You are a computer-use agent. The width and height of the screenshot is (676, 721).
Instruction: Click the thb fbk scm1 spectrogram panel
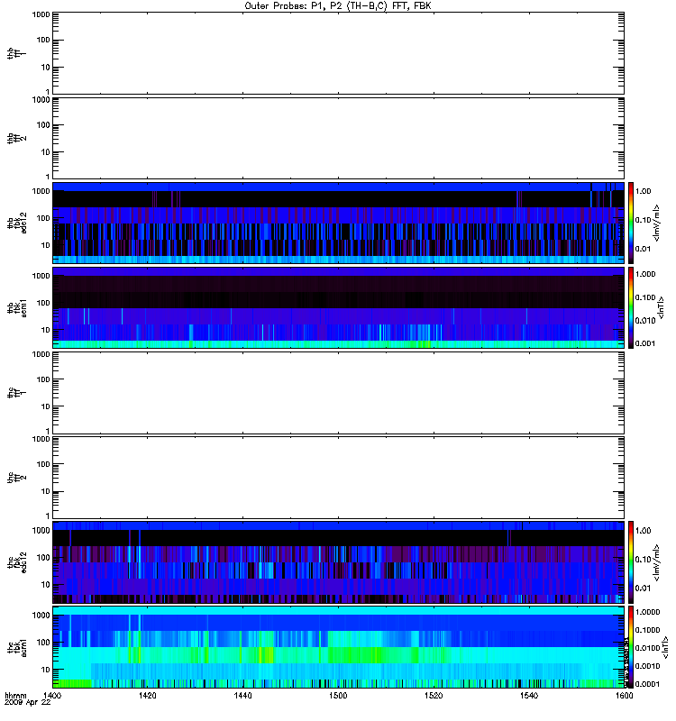338,307
